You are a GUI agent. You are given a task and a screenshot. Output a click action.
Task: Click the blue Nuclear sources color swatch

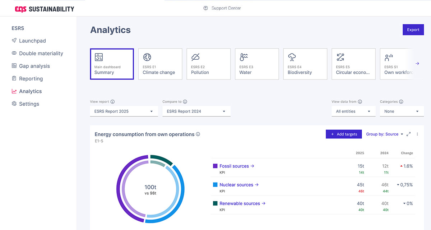[x=215, y=185]
